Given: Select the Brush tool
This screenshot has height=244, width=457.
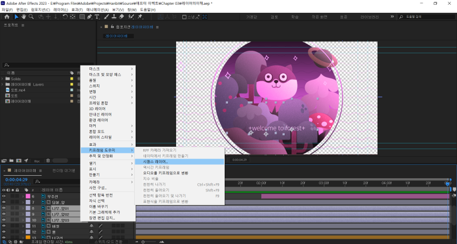Looking at the screenshot, I should click(106, 17).
